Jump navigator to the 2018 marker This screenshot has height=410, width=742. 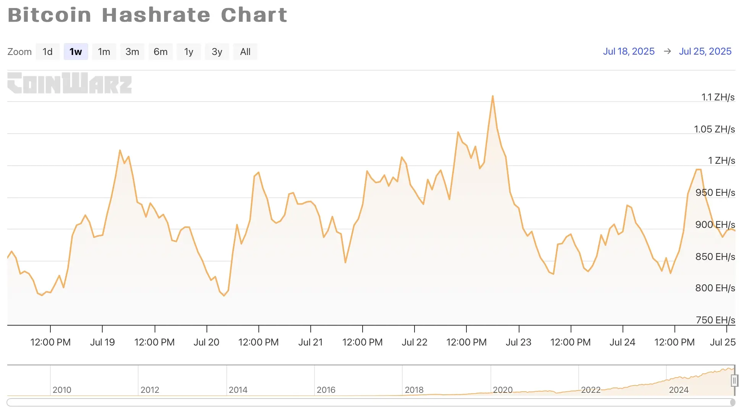pos(414,390)
